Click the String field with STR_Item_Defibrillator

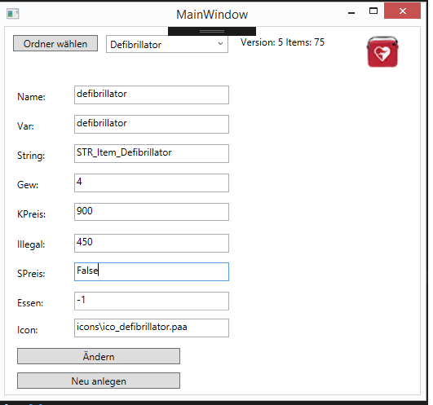[x=152, y=153]
